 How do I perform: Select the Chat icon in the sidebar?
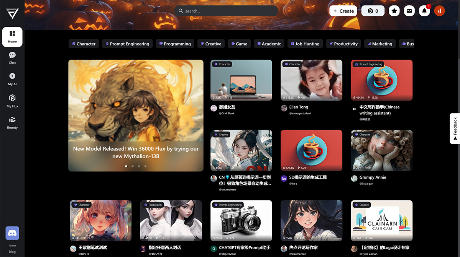pos(12,57)
